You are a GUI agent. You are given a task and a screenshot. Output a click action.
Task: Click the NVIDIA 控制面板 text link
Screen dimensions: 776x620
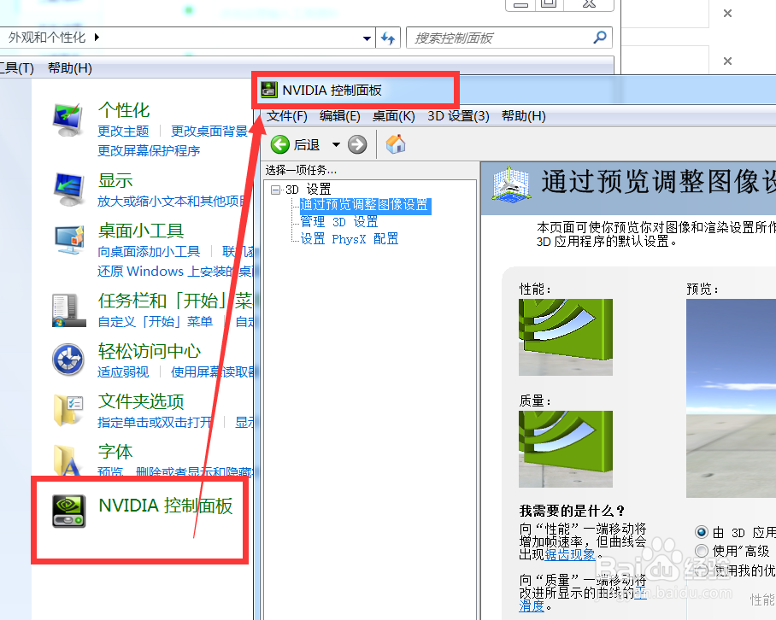(x=166, y=506)
